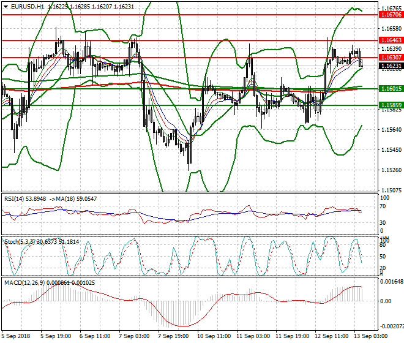This screenshot has height=343, width=404.
Task: Click the current price tag 1.16231
Action: point(391,66)
